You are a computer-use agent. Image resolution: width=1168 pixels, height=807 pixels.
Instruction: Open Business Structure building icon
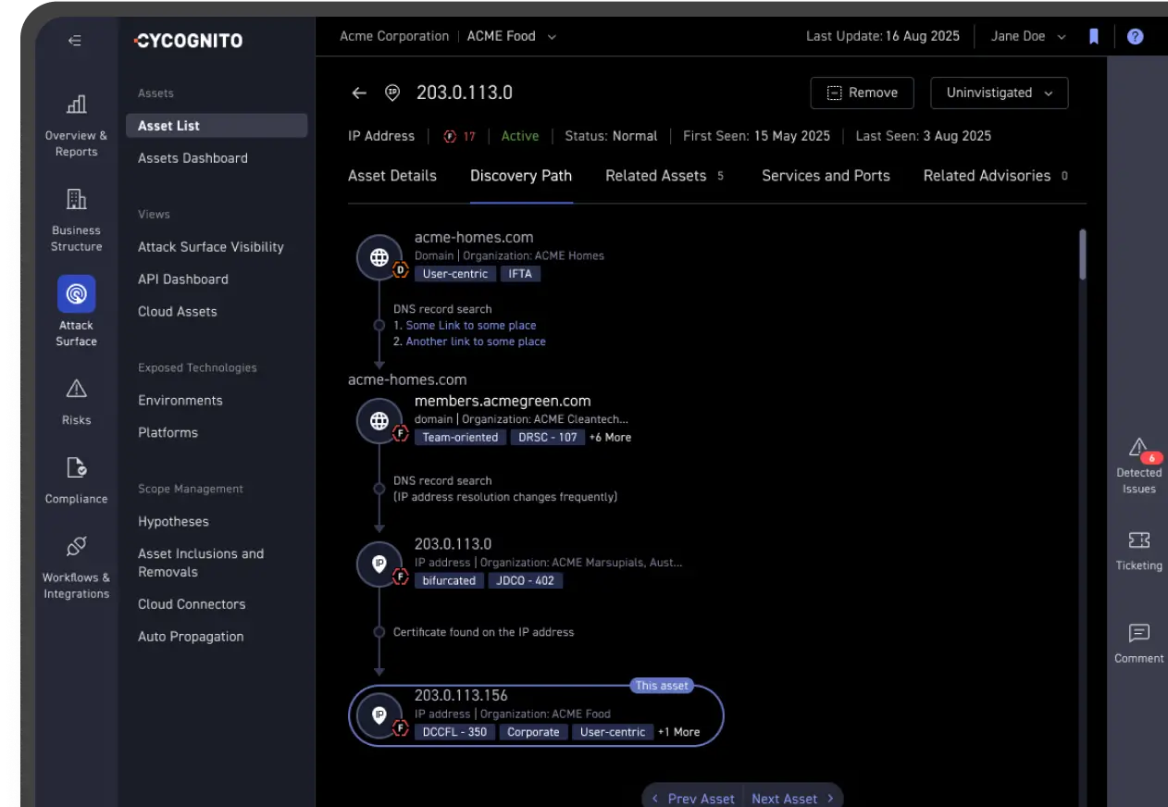tap(77, 199)
